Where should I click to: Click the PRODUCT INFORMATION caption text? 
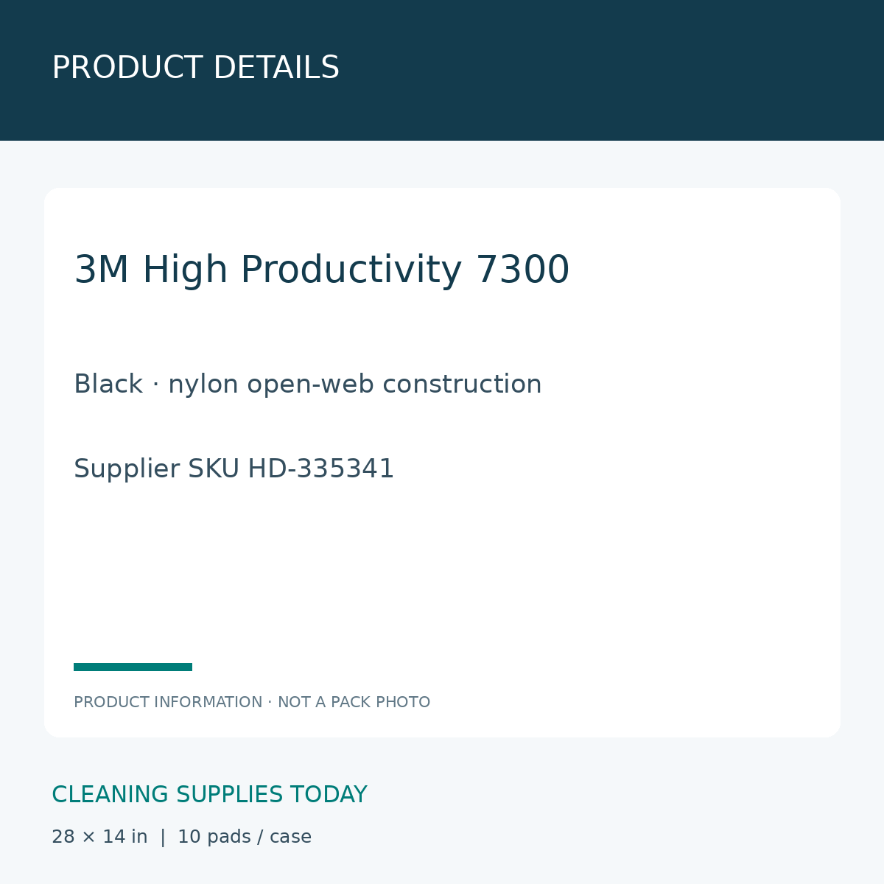coord(168,702)
